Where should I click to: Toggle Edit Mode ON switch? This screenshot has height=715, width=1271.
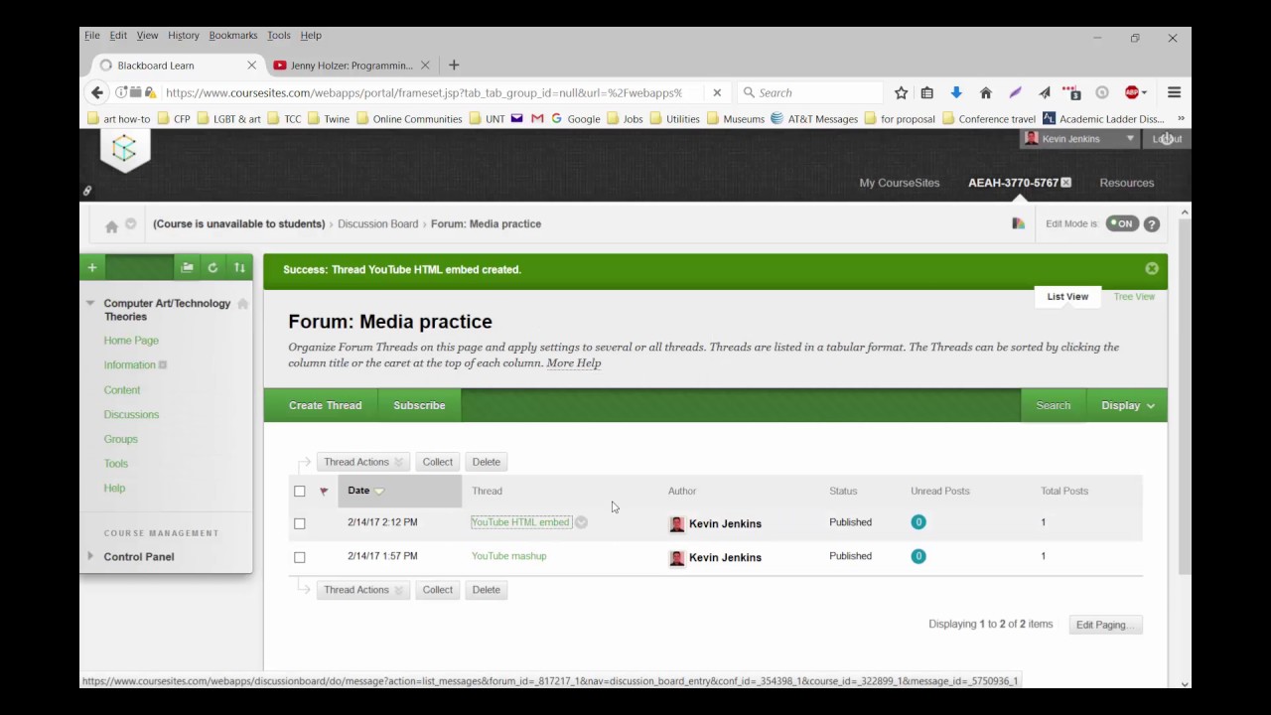click(1122, 223)
